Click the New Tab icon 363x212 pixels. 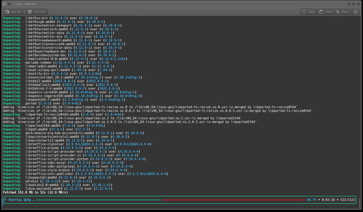[x=7, y=12]
